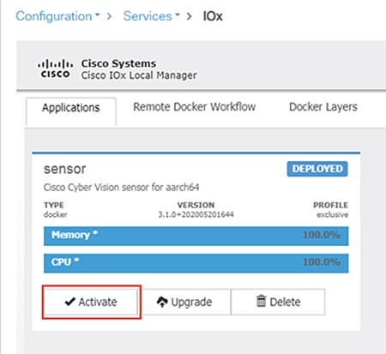The width and height of the screenshot is (386, 354).
Task: Click the Upgrade button
Action: tap(184, 302)
